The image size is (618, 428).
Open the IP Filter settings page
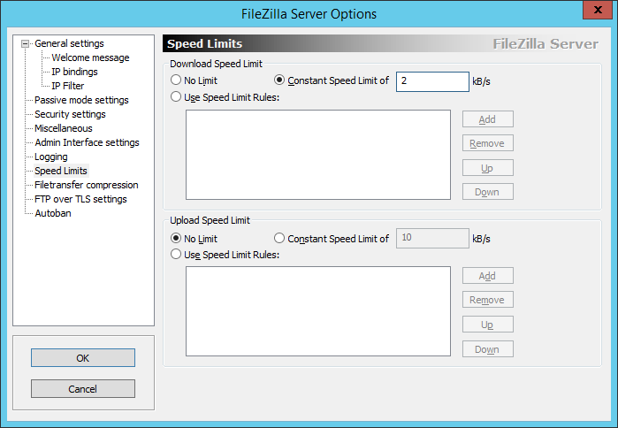68,86
